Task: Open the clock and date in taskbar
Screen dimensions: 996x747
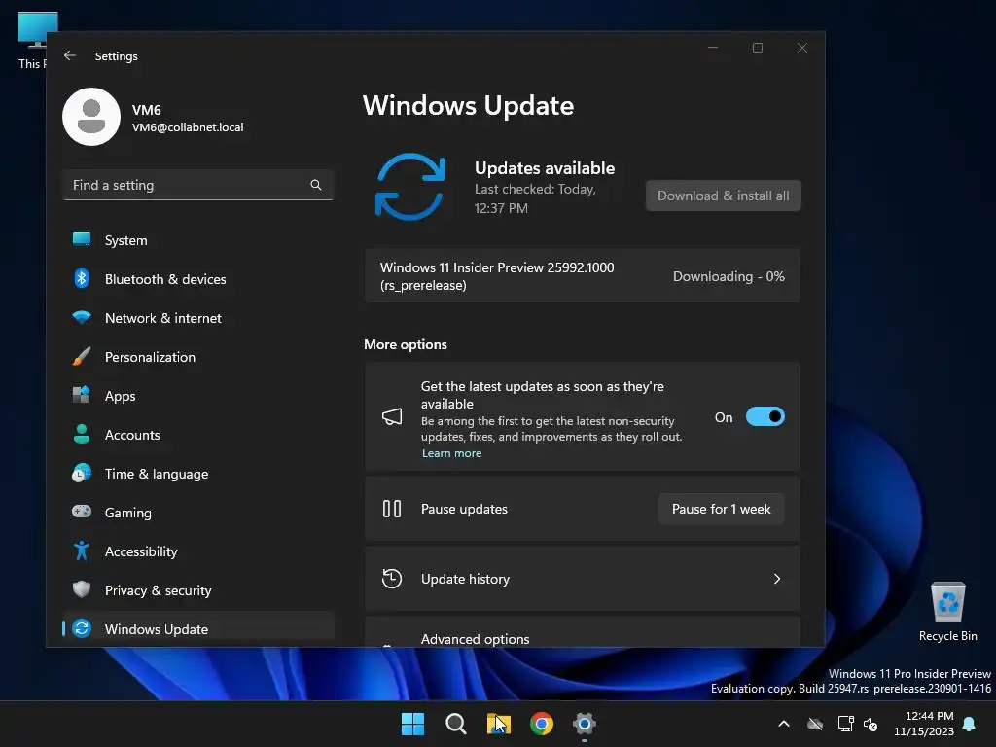Action: (x=924, y=724)
